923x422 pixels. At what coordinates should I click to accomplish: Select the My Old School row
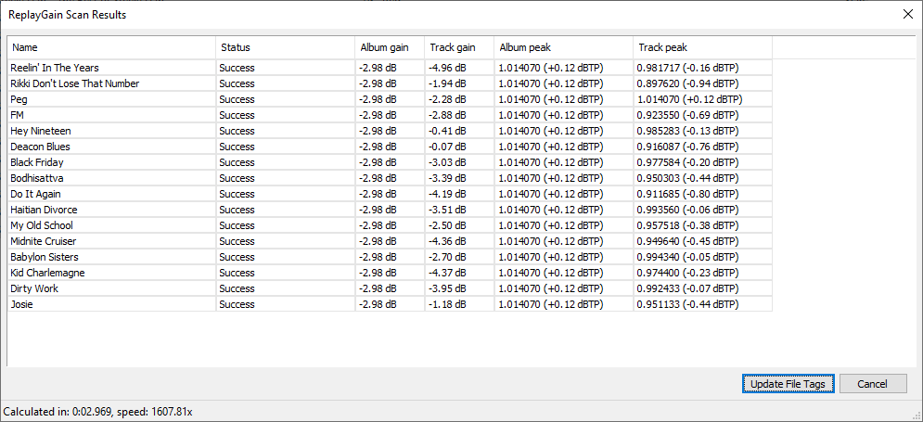390,225
